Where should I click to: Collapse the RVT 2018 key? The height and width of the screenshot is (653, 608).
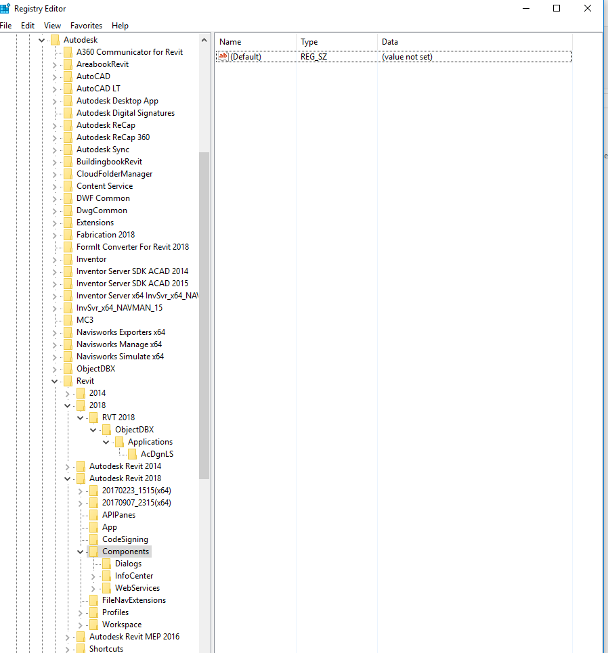(81, 418)
